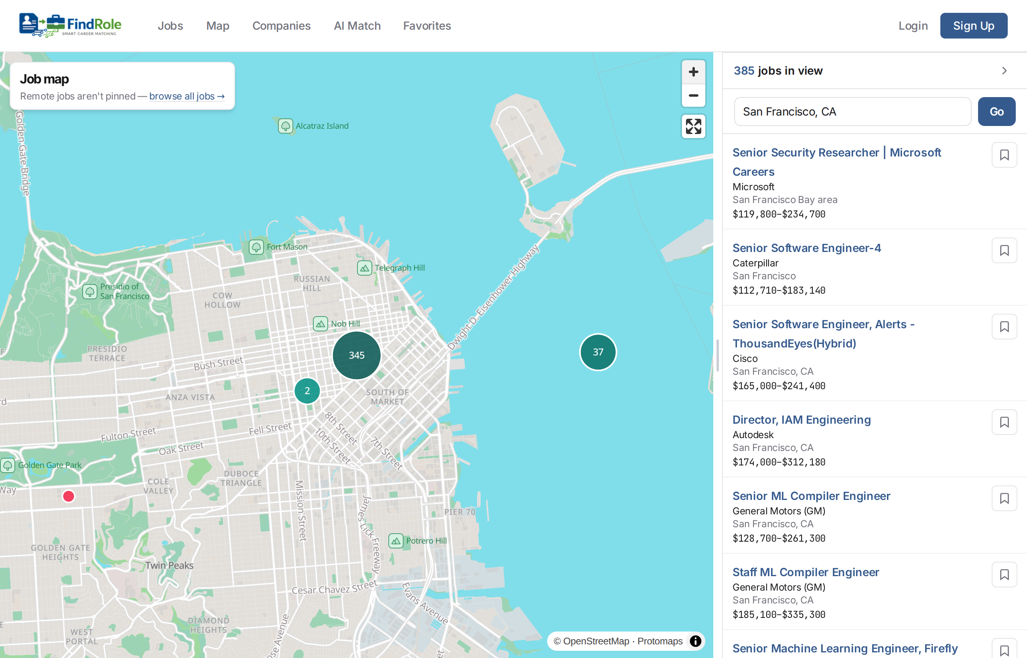Click the Nob Hill marker icon

[321, 323]
